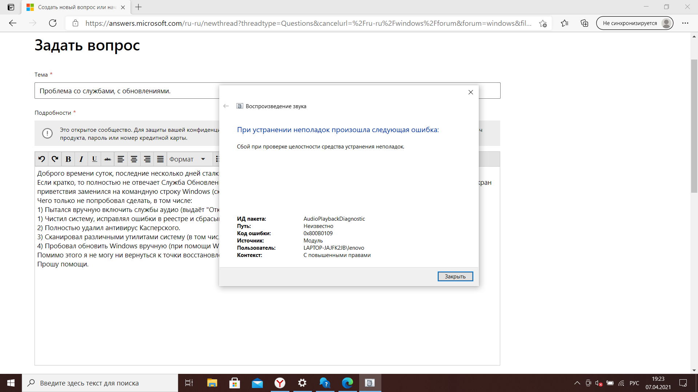Viewport: 698px width, 392px height.
Task: Toggle bold formatting in editor
Action: click(x=68, y=159)
